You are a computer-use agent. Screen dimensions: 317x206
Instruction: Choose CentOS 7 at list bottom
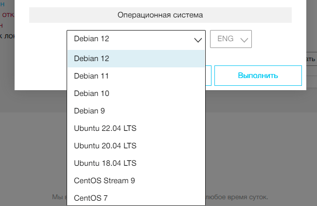coord(136,198)
